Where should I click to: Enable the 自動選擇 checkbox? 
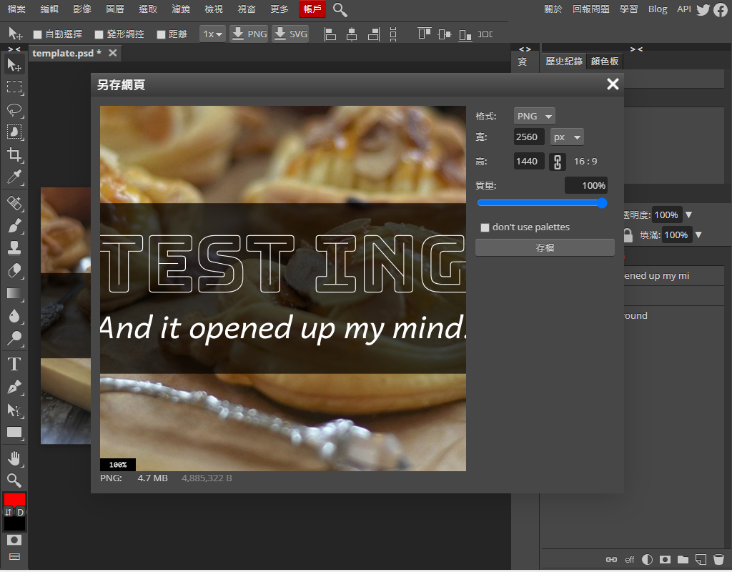tap(38, 34)
